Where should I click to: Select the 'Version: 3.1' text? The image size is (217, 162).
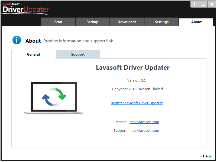pyautogui.click(x=137, y=80)
